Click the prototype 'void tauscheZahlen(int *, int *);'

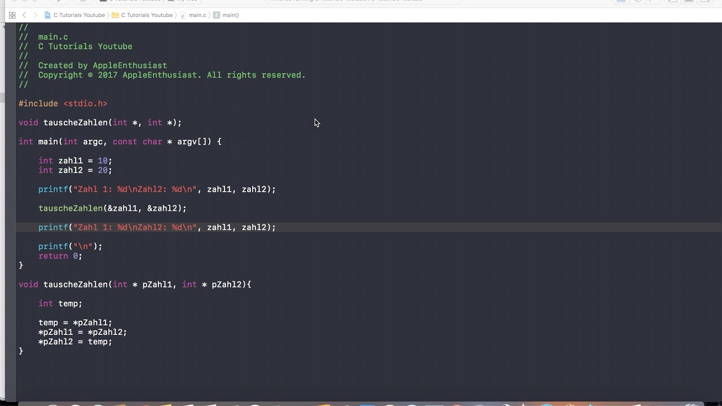coord(100,122)
